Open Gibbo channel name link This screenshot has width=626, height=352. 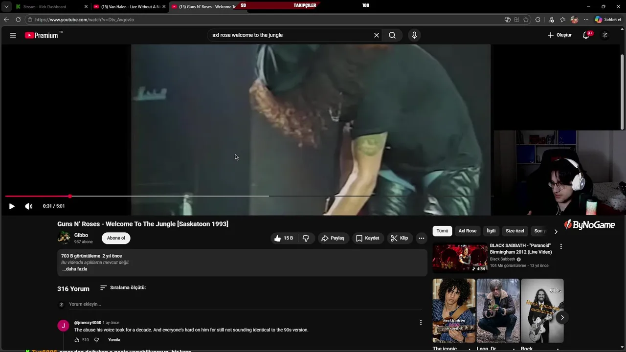click(81, 235)
